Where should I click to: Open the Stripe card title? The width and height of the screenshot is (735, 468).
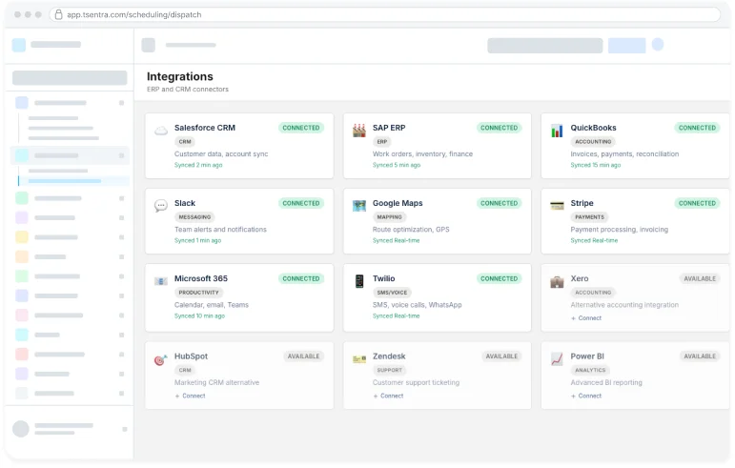582,203
